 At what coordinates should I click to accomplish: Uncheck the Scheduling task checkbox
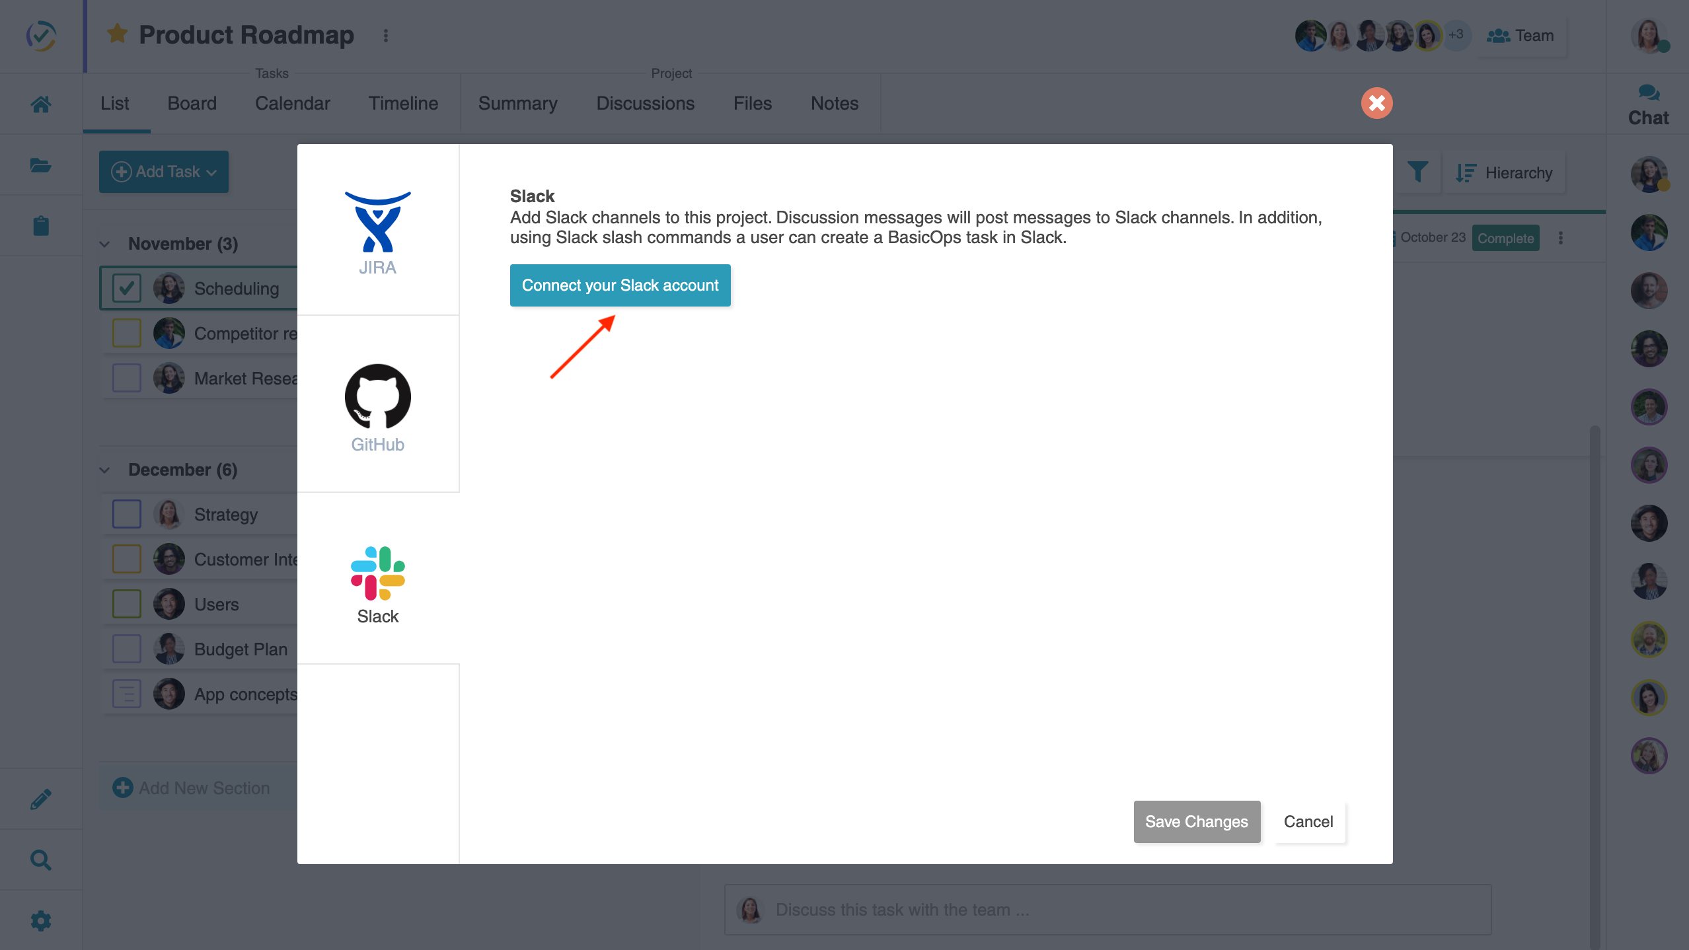click(x=126, y=288)
